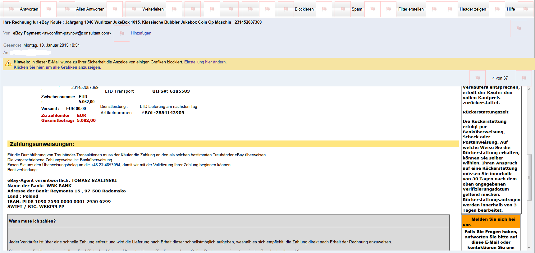The image size is (535, 253).
Task: Click the Antworten reply button
Action: pos(29,9)
